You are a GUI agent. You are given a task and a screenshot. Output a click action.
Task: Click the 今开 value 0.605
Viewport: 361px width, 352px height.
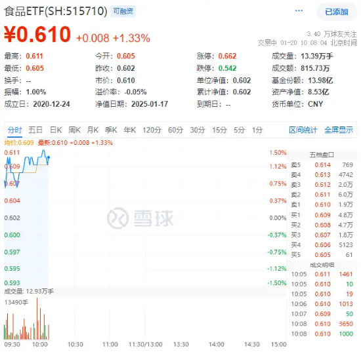click(126, 56)
